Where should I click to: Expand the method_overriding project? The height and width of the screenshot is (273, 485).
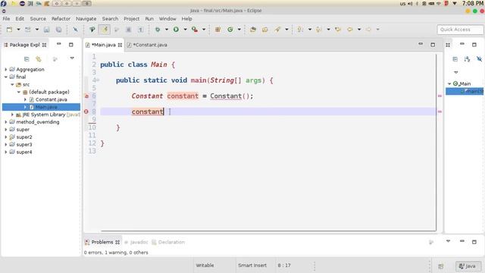point(6,122)
